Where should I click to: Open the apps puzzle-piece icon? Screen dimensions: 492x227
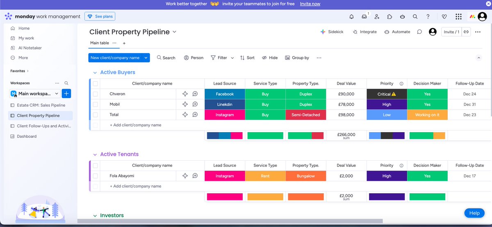389,17
